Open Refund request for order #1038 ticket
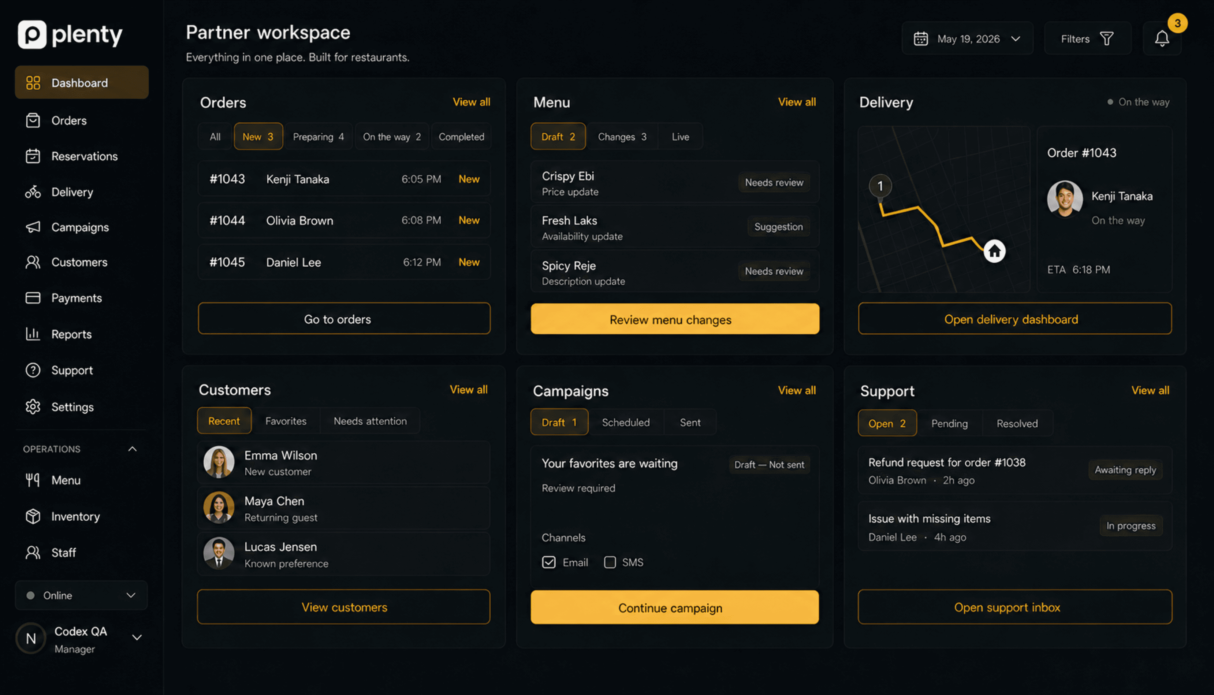1214x695 pixels. [1014, 470]
